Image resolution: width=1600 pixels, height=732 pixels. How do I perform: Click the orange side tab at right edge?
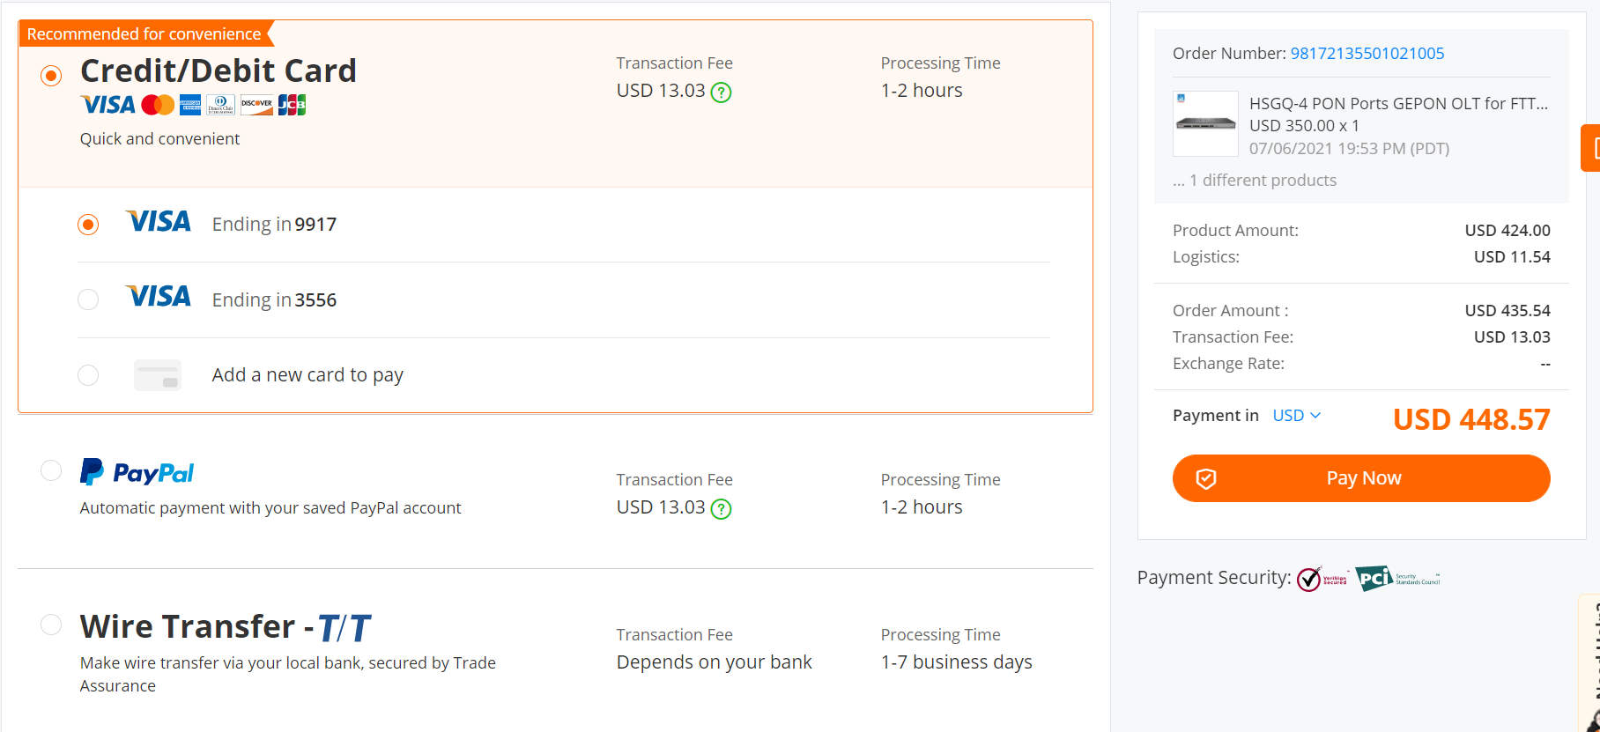[1591, 148]
